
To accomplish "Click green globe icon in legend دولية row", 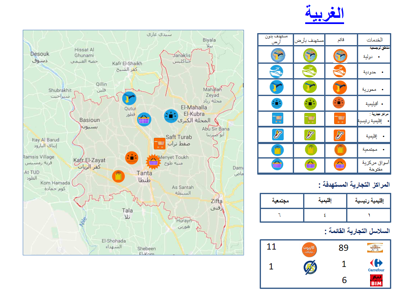I will (310, 55).
